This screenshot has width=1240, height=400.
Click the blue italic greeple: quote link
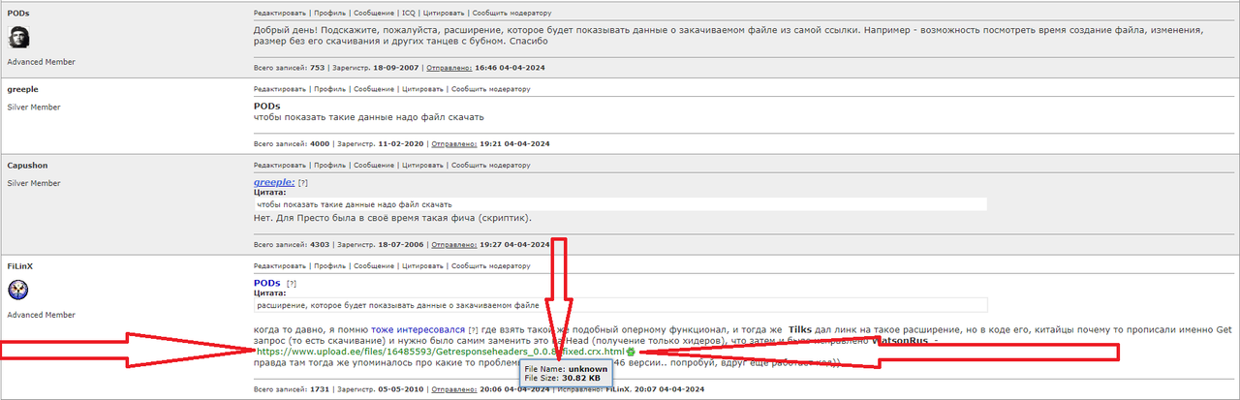coord(273,181)
